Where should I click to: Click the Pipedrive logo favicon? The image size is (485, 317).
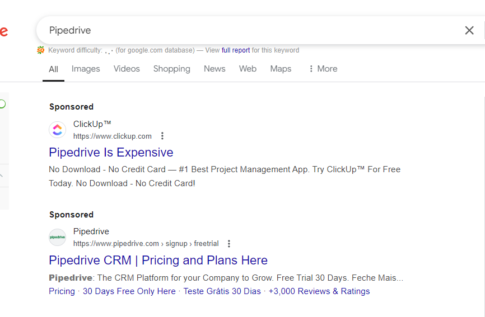[x=58, y=238]
